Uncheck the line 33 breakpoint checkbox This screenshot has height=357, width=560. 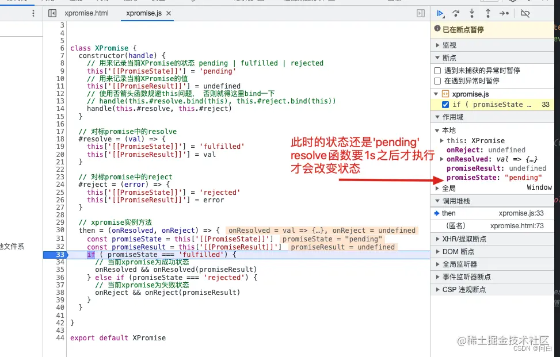445,105
